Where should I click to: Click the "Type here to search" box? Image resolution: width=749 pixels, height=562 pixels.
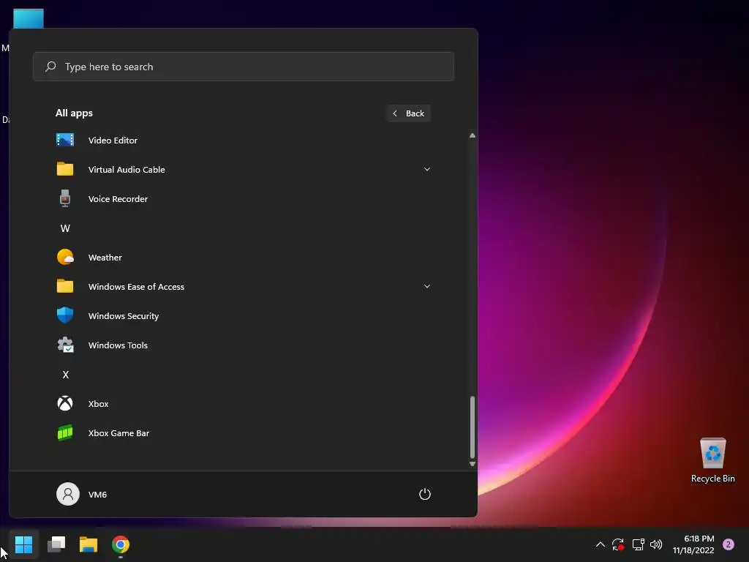point(243,67)
